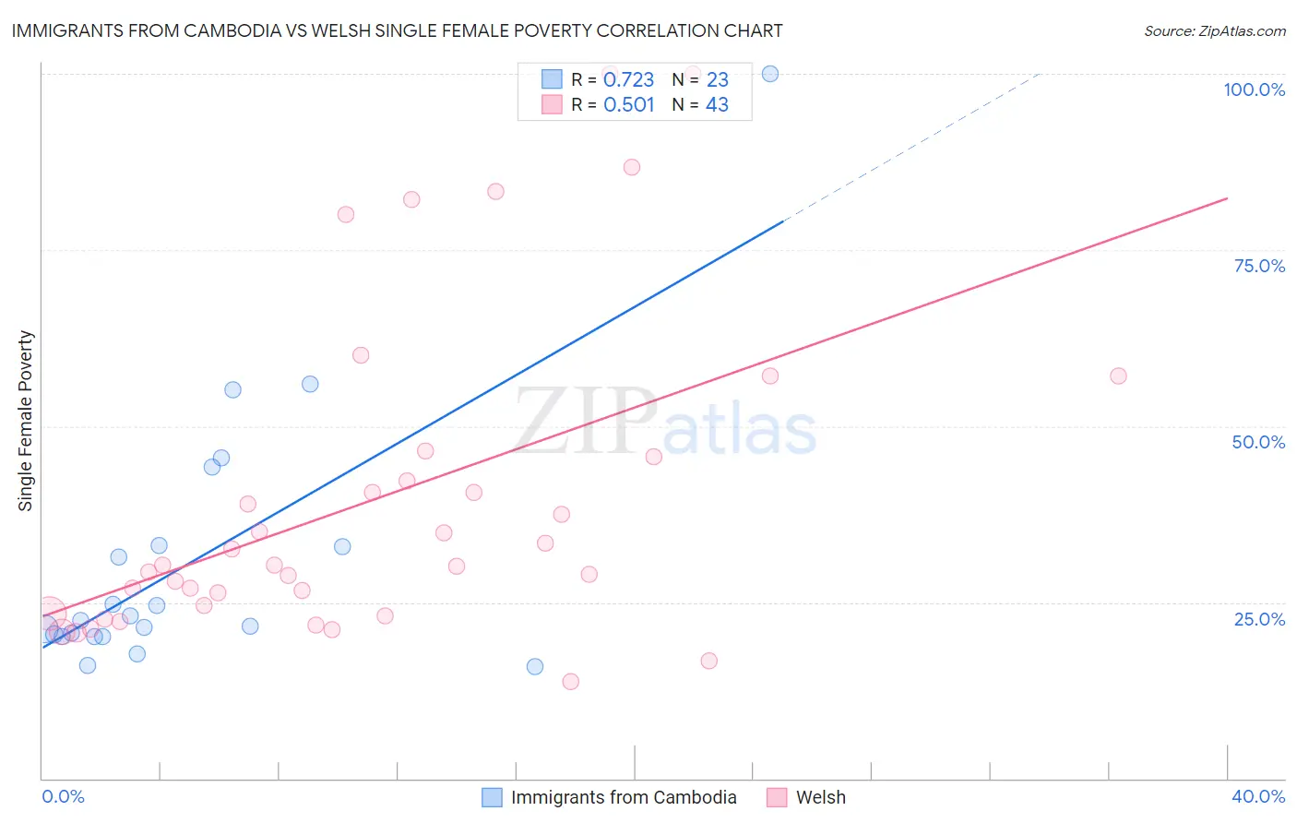Select the blue data point at 100% top

[x=770, y=74]
